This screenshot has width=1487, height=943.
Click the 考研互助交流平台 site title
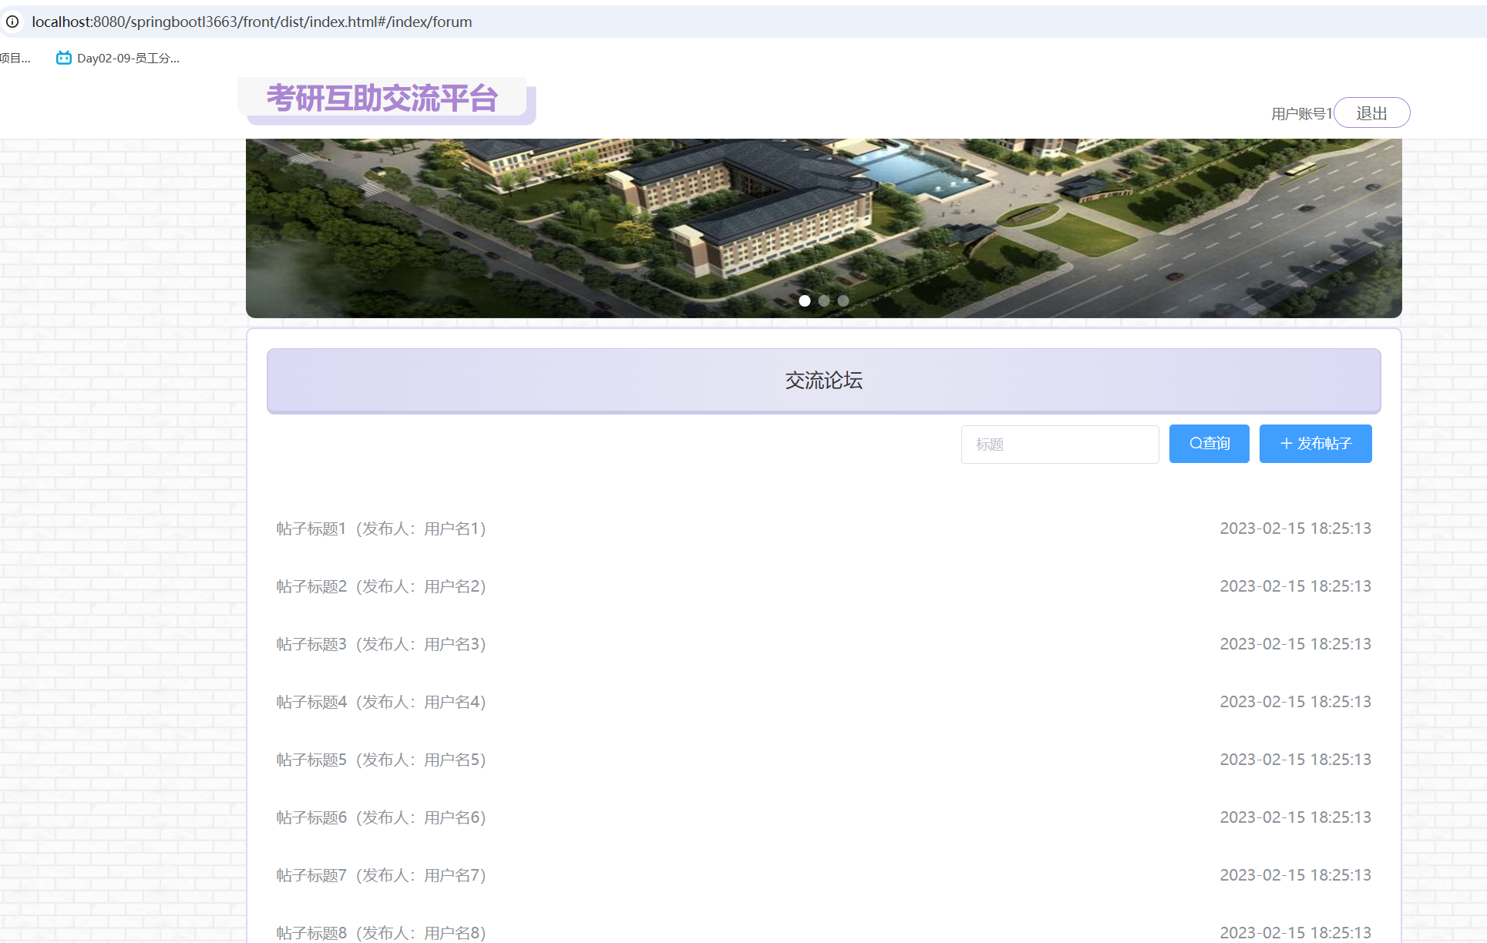pos(382,99)
